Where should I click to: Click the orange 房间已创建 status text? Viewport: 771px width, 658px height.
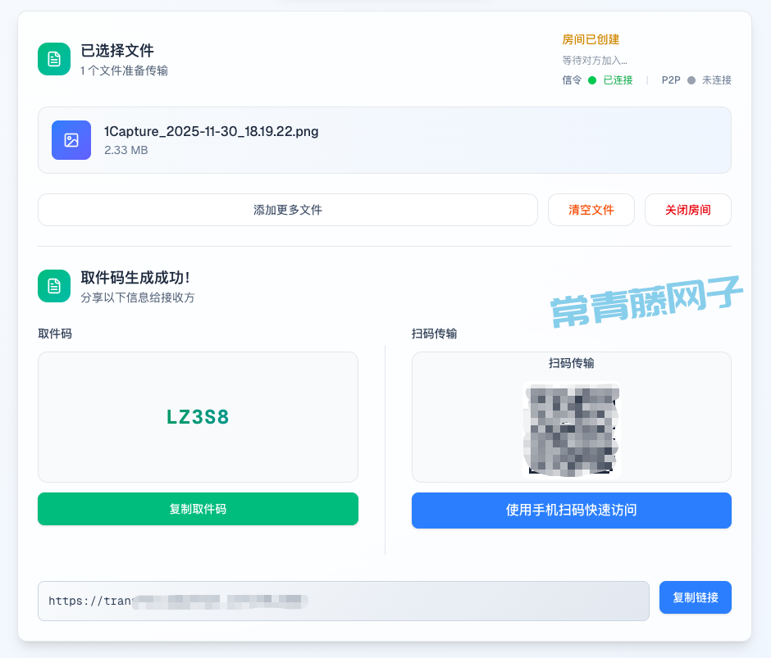590,39
